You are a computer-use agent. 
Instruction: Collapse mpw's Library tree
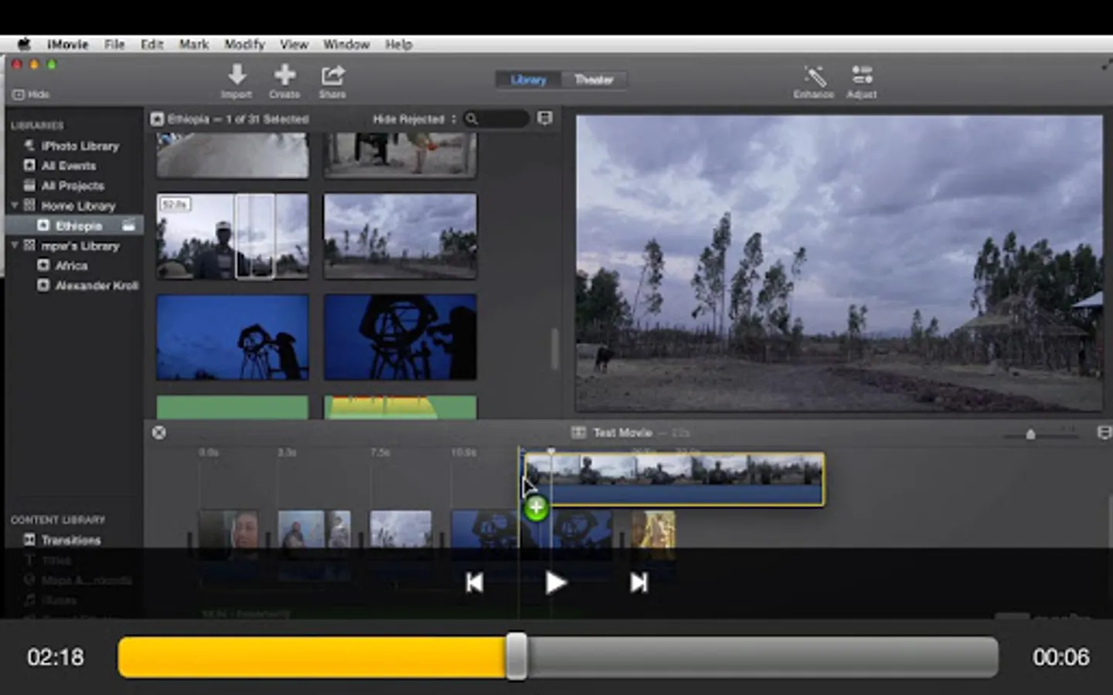[15, 246]
